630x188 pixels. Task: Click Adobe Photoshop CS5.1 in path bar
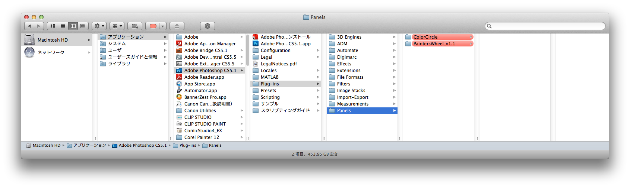[x=139, y=145]
